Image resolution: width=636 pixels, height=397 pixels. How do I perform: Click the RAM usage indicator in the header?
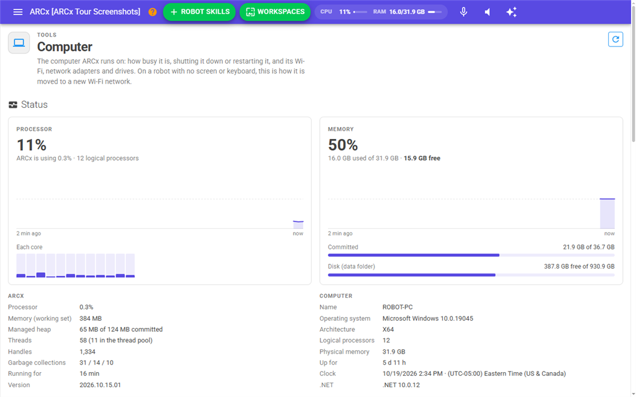coord(407,12)
